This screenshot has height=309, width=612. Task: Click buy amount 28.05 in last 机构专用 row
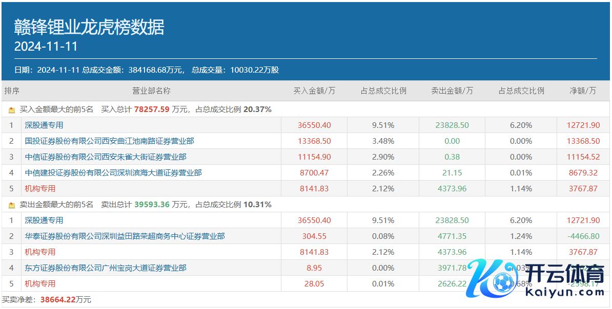[x=314, y=283]
